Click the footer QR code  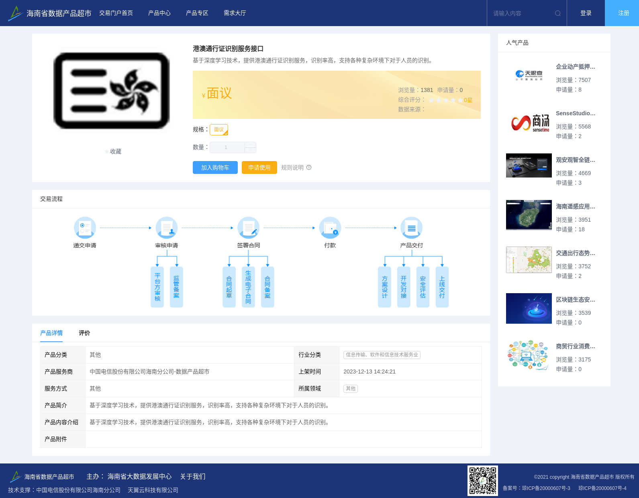point(483,481)
